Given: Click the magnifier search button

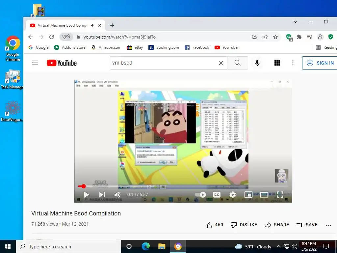Looking at the screenshot, I should (238, 63).
